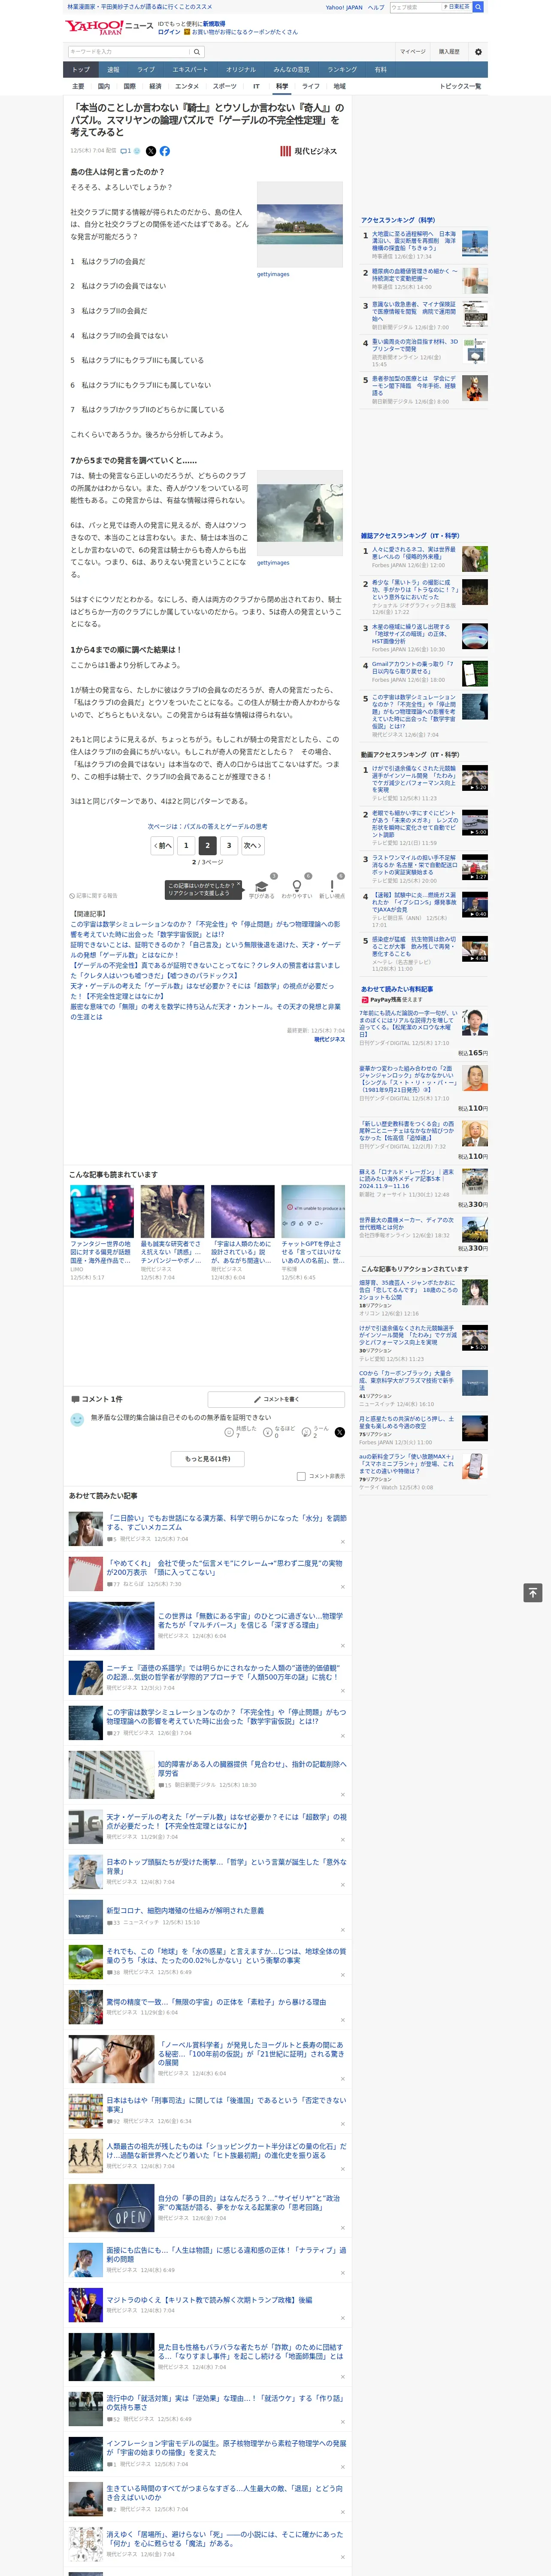Click the 現代ビジネス publisher logo

(309, 151)
